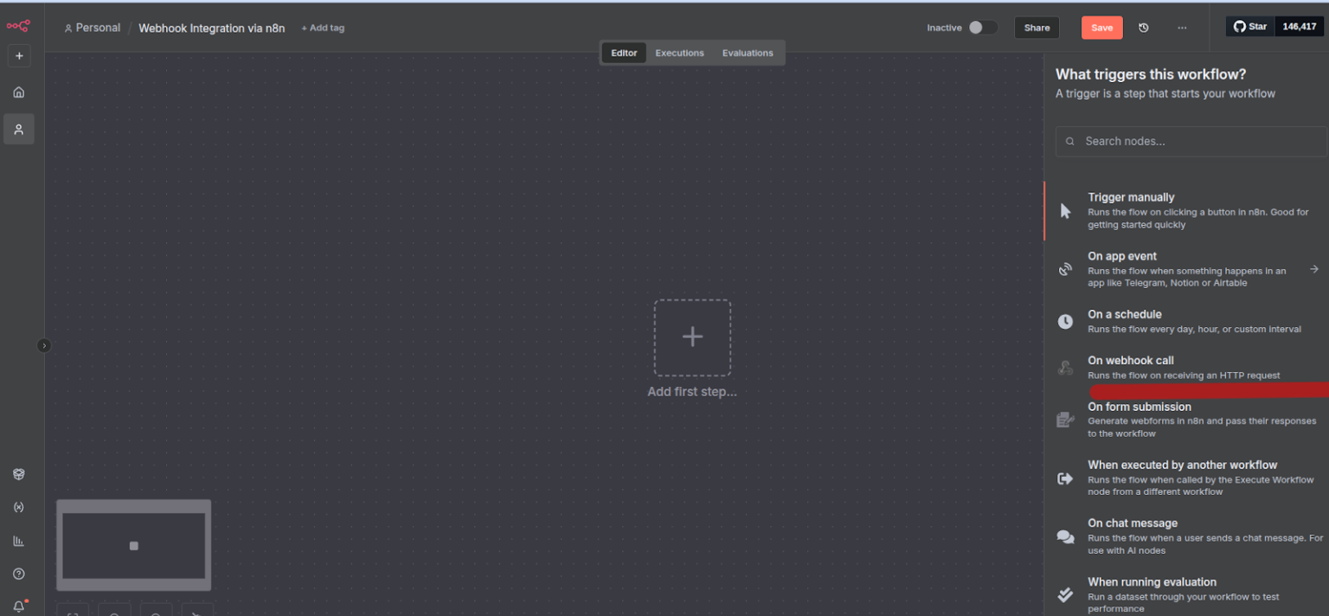Click the Share button
This screenshot has width=1329, height=616.
point(1037,28)
